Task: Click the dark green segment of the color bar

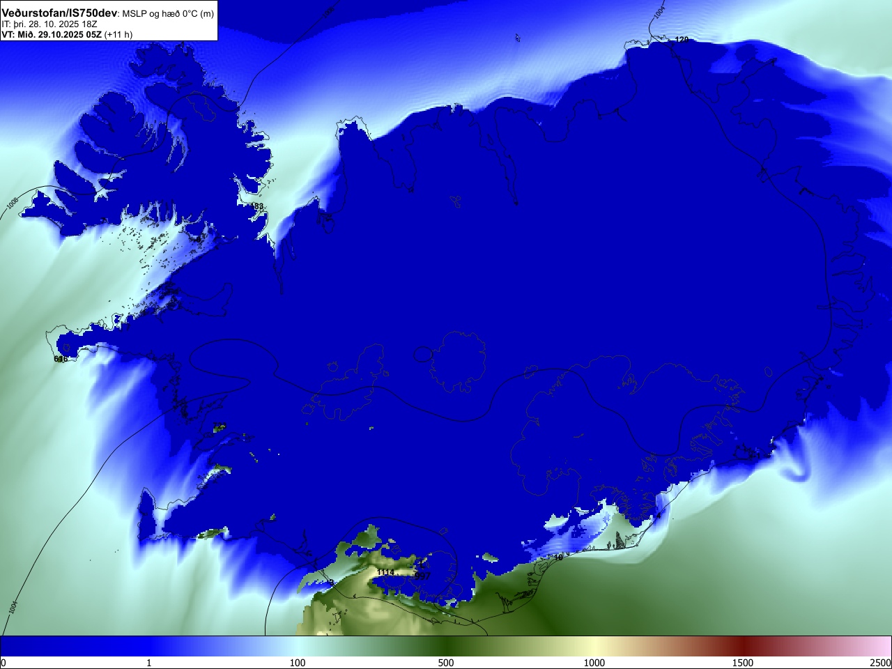Action: 446,646
